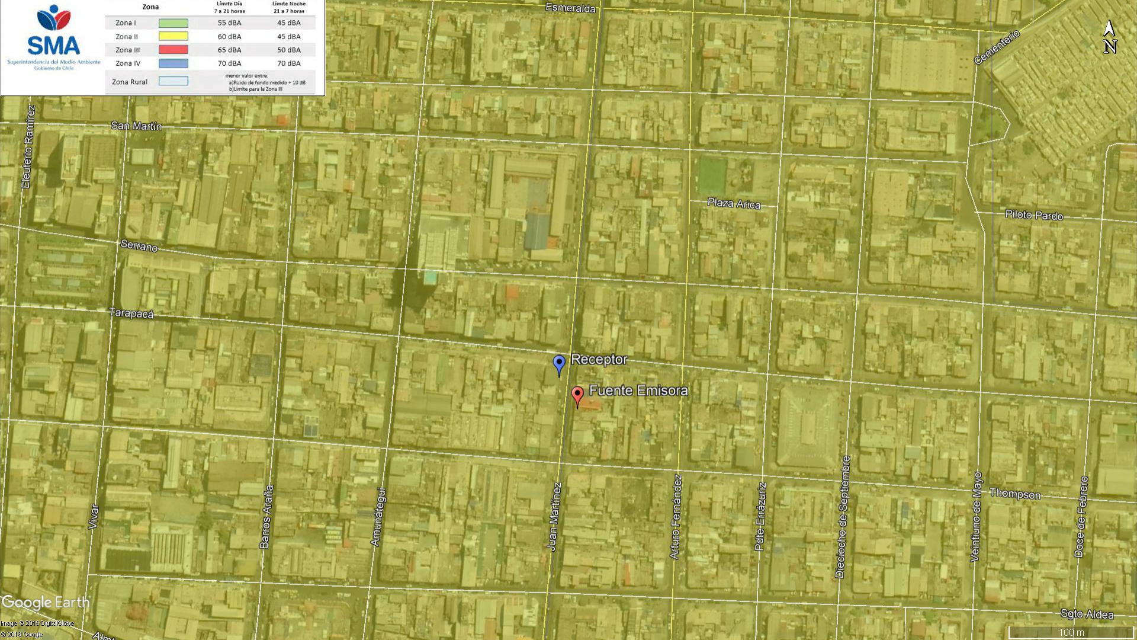Click the yellow Zona II color swatch

173,37
